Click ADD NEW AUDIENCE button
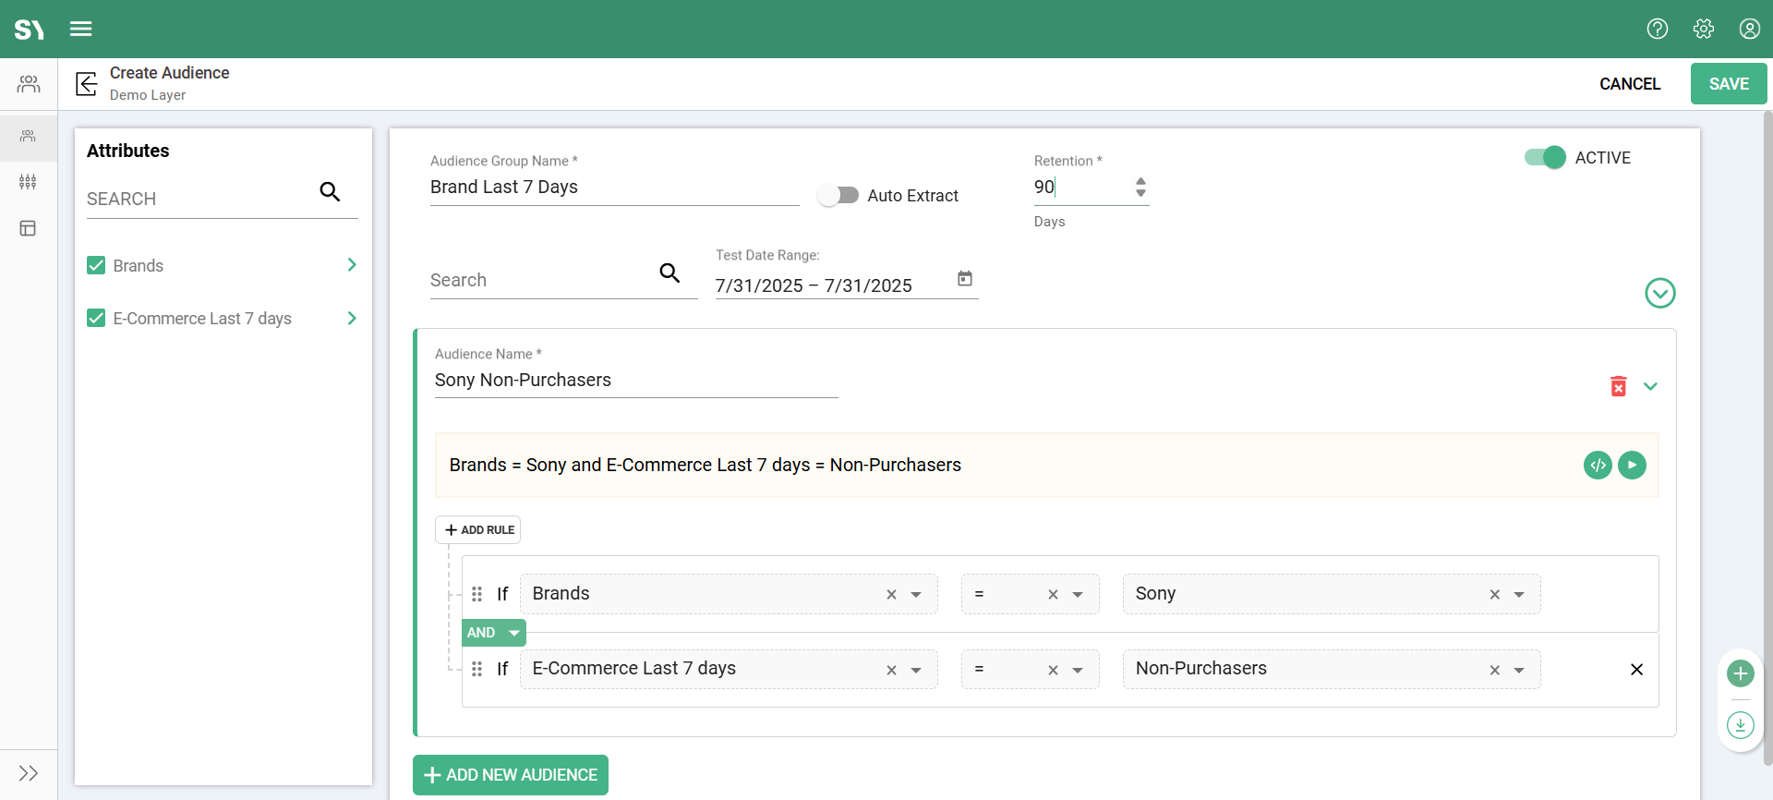 pos(511,775)
